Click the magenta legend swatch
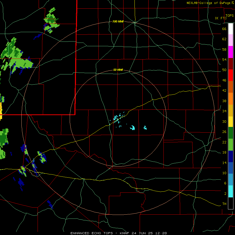 click(231, 52)
